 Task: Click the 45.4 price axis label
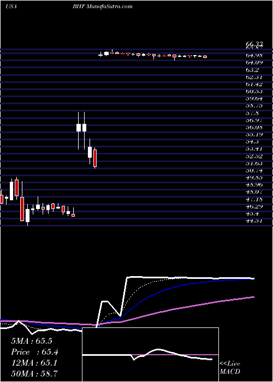coord(252,214)
